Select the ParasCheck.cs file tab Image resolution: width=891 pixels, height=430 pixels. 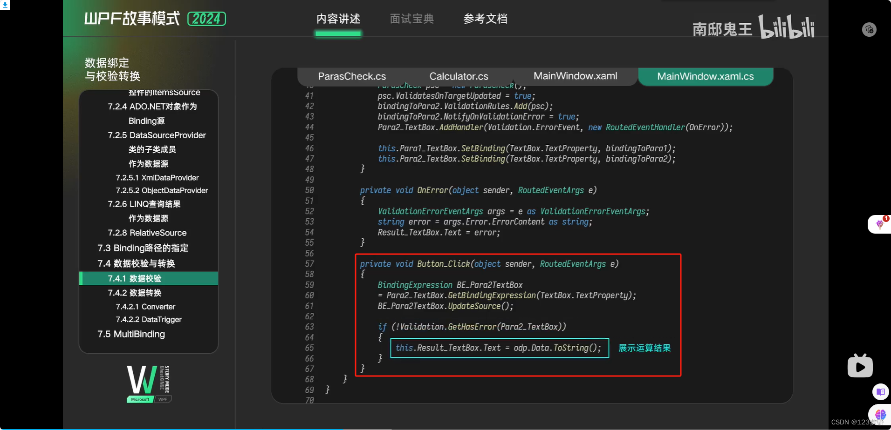pyautogui.click(x=352, y=76)
